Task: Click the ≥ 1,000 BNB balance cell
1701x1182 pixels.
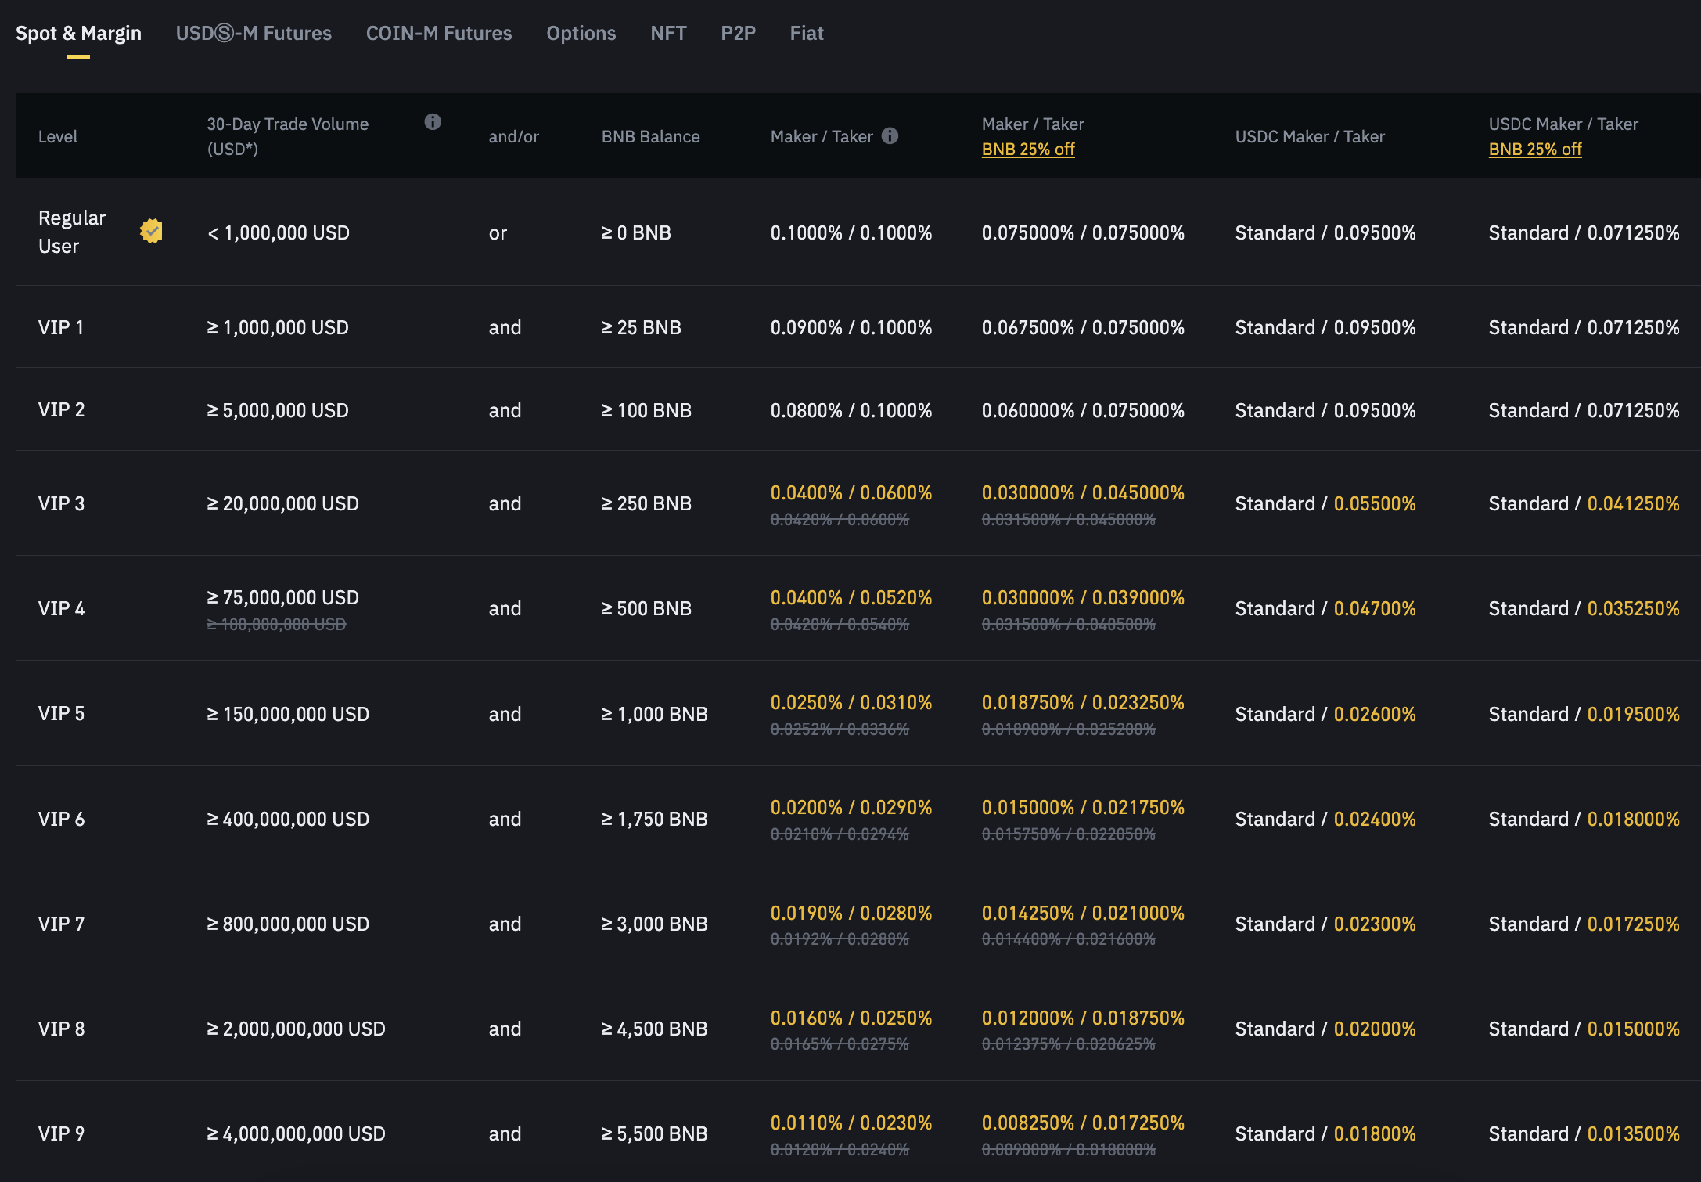Action: point(654,714)
